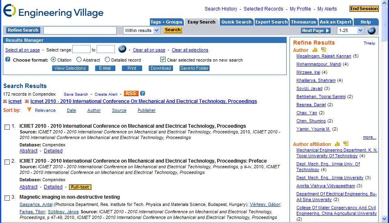Click the Save Search link
The width and height of the screenshot is (389, 223).
tap(76, 94)
